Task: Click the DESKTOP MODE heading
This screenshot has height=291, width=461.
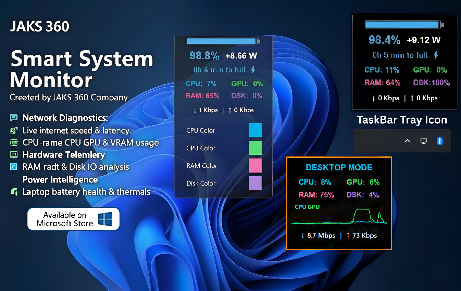Action: [339, 167]
